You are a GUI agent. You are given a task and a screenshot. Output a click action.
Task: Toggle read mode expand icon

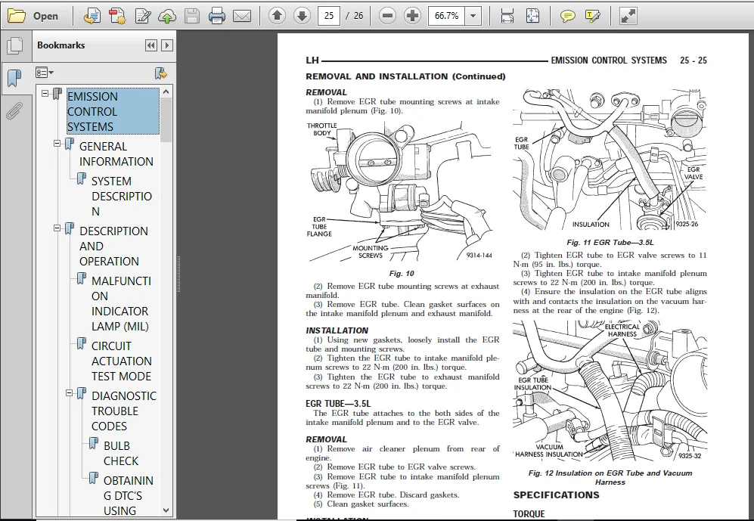pyautogui.click(x=628, y=16)
